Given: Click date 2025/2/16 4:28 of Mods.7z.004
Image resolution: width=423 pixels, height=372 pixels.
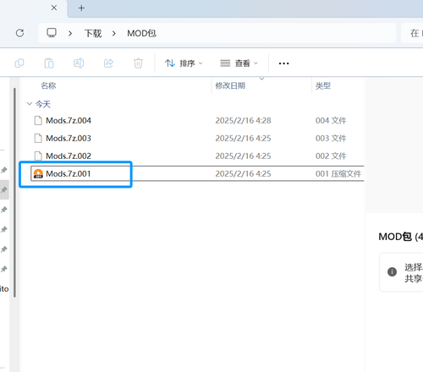Looking at the screenshot, I should (243, 121).
